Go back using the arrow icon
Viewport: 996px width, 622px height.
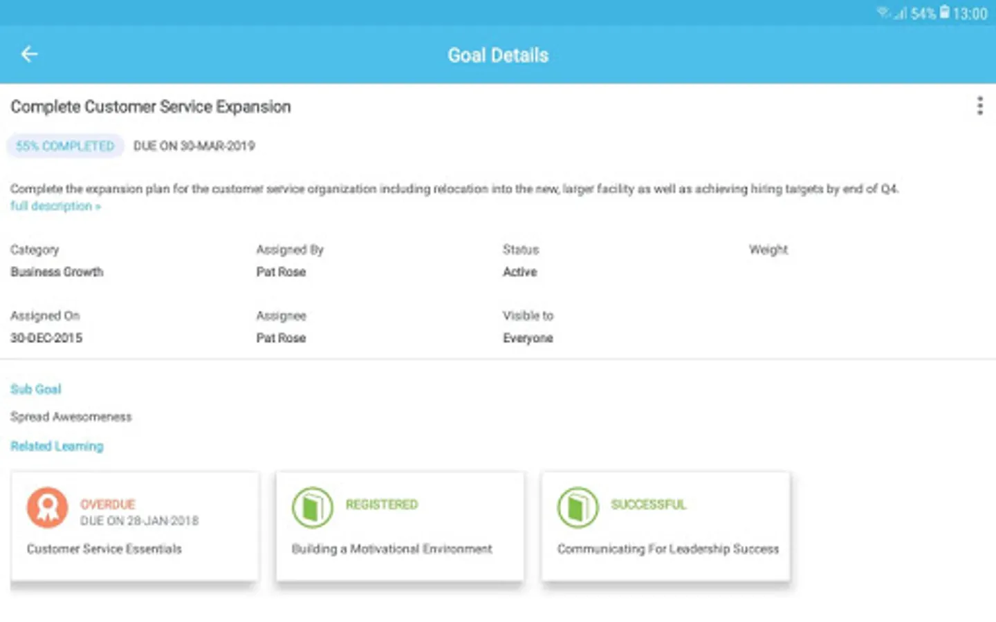coord(29,54)
